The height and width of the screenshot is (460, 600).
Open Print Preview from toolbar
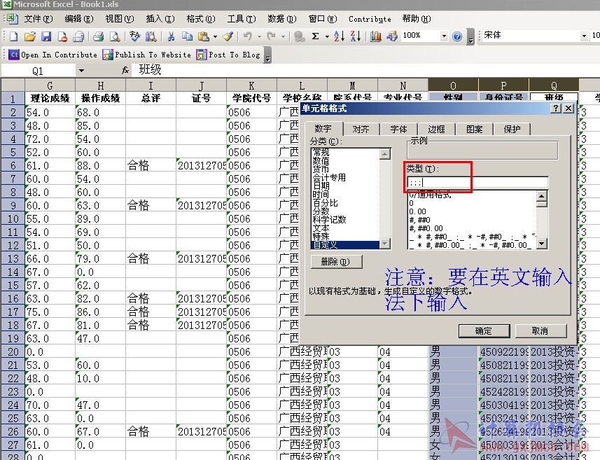[115, 36]
